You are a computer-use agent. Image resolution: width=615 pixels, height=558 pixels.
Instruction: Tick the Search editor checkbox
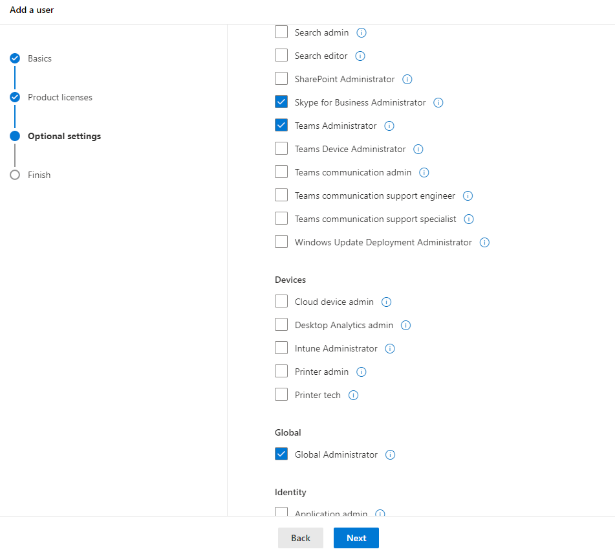point(281,55)
